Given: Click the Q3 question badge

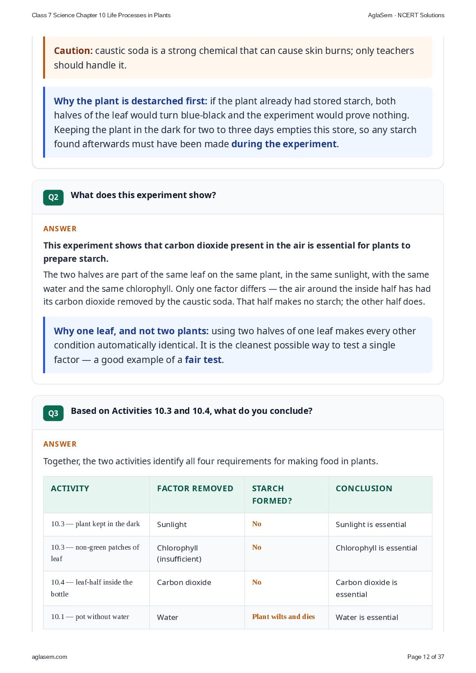Looking at the screenshot, I should 53,413.
